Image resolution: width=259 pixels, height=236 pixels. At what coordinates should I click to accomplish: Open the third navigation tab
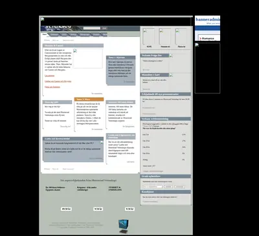pyautogui.click(x=64, y=35)
